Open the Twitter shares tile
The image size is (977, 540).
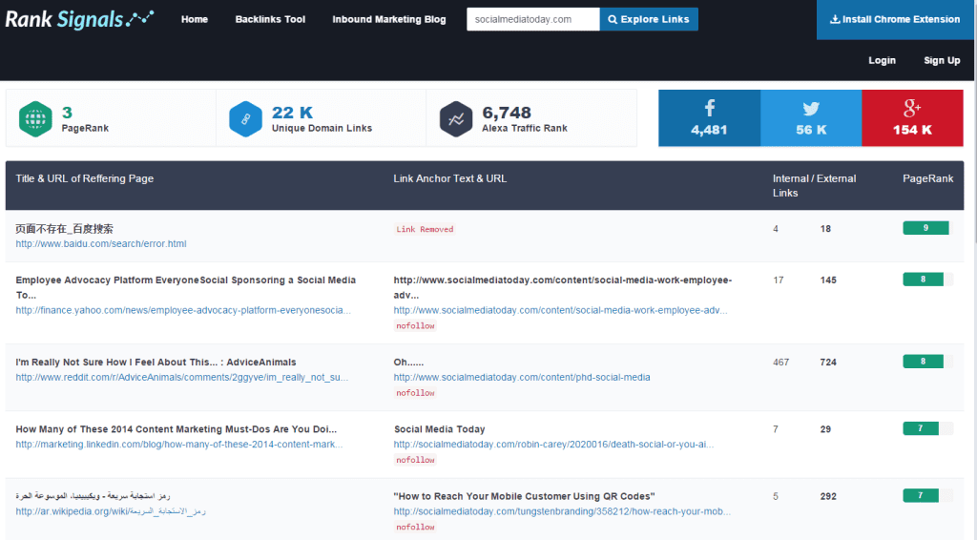(x=811, y=118)
